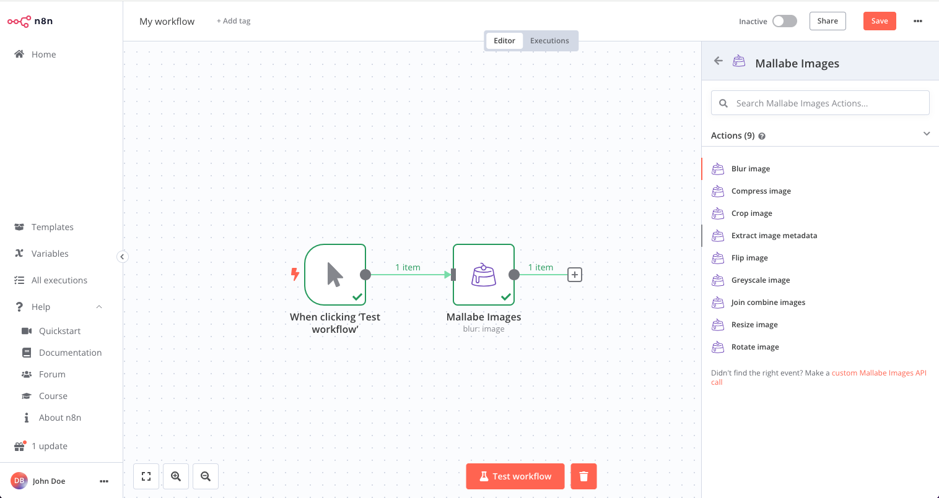Open the workflow options ellipsis menu

pyautogui.click(x=918, y=21)
